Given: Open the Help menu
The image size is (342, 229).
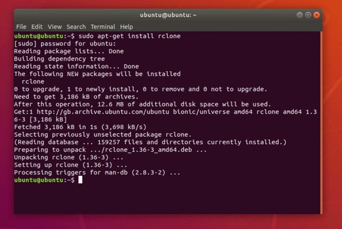Looking at the screenshot, I should (127, 26).
